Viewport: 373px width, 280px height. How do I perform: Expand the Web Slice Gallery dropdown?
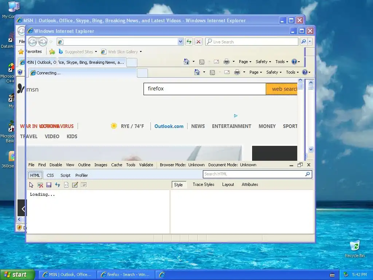coord(141,52)
